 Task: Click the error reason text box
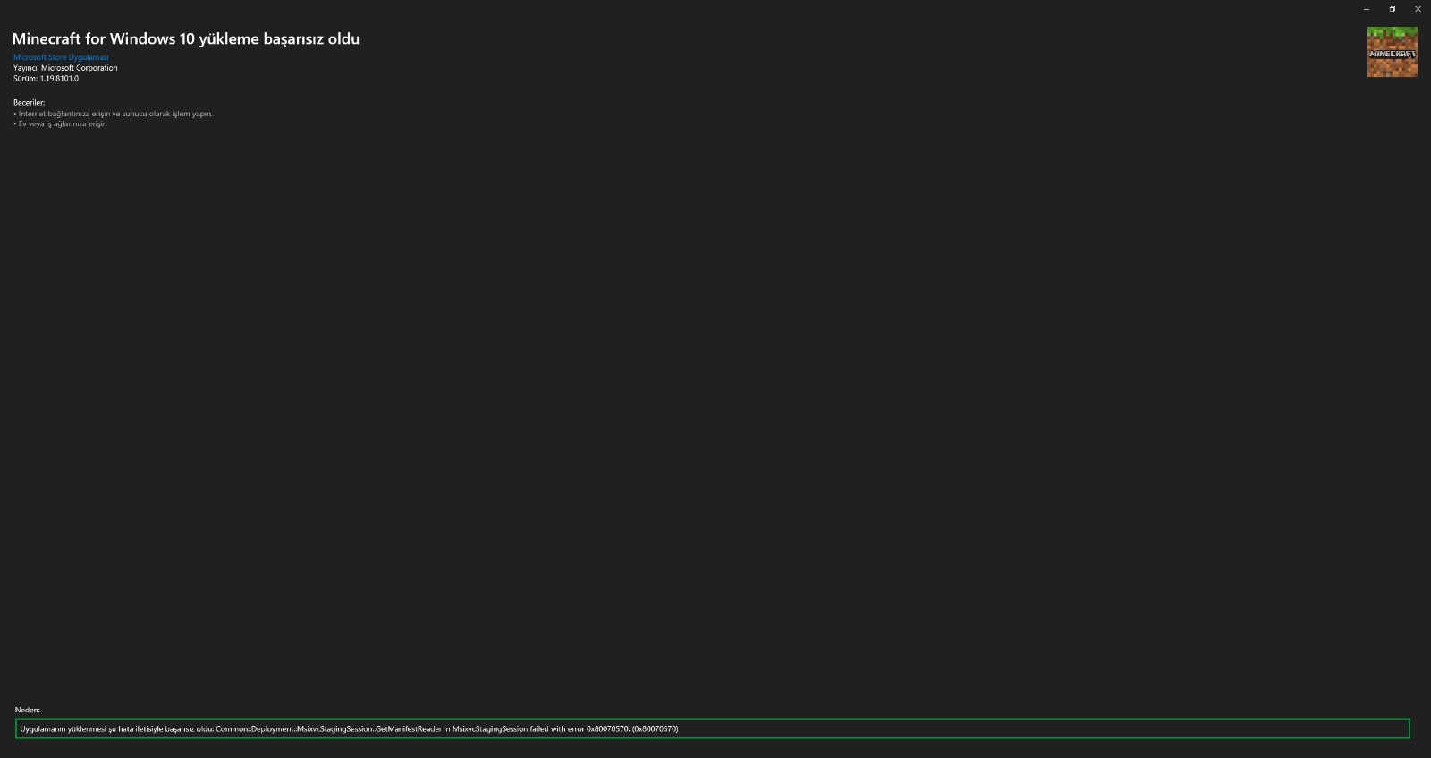[x=712, y=728]
